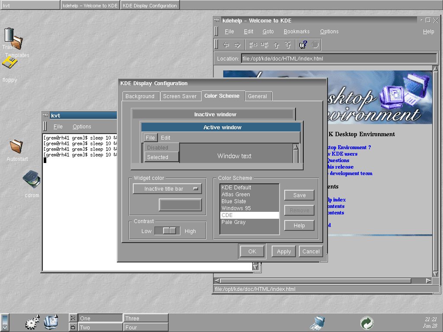Click the logout X icon on panel
Screen dimensions: 443x332
[x=73, y=318]
